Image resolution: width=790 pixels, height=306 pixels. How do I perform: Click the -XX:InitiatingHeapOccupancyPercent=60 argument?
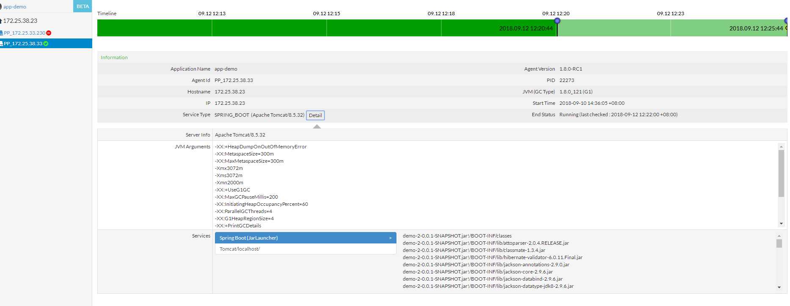(x=261, y=204)
